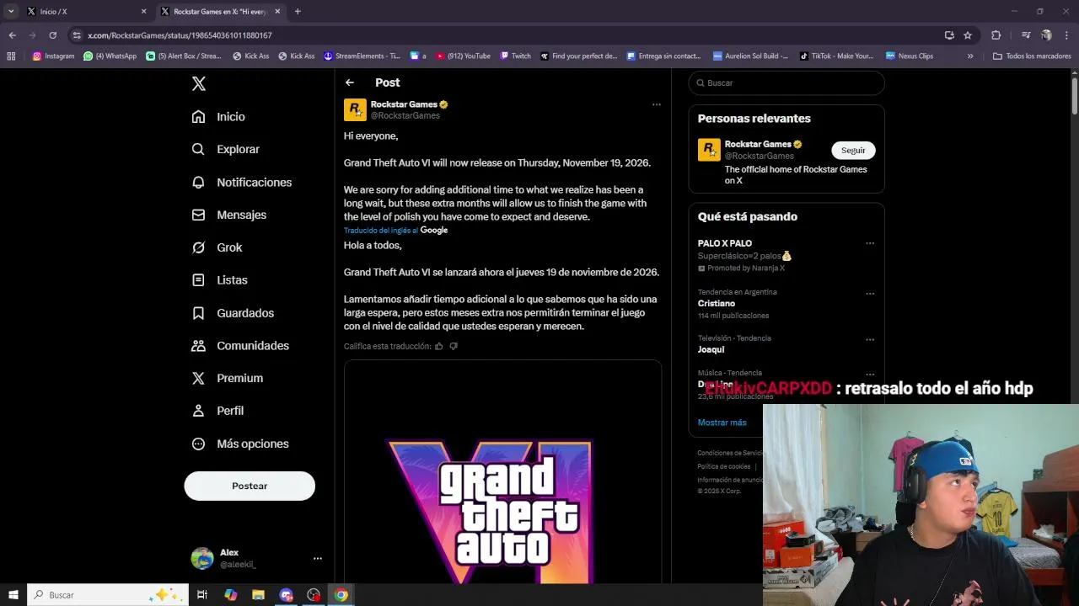Screen dimensions: 1079x606
Task: Click Alex profile avatar
Action: 202,558
